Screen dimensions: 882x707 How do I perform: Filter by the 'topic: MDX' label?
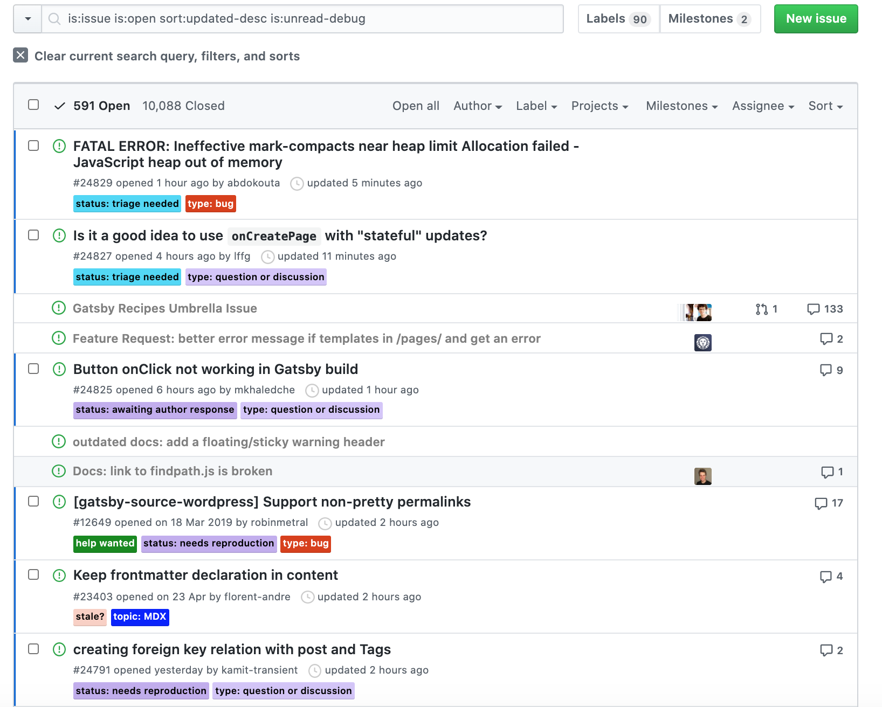coord(140,616)
